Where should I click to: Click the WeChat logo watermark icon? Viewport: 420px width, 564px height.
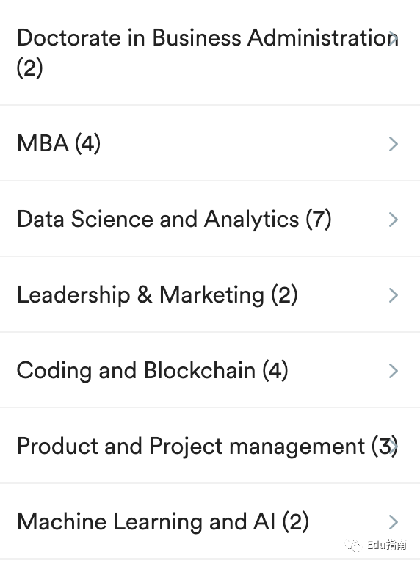353,546
